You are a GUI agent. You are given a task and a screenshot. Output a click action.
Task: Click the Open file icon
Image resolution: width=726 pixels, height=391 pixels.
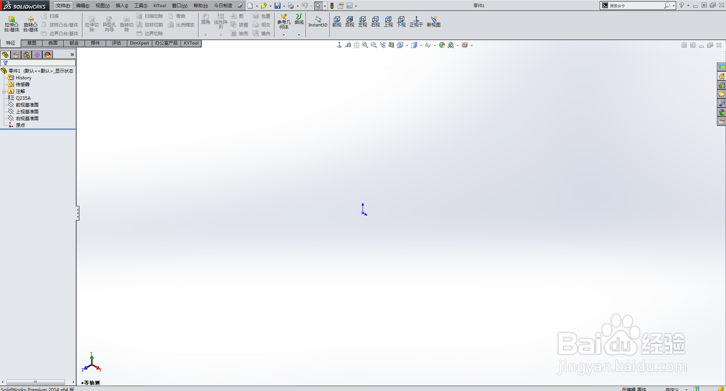[x=264, y=6]
